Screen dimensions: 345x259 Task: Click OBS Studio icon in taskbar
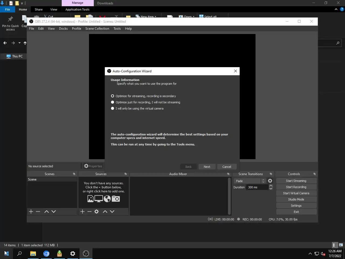click(x=86, y=254)
